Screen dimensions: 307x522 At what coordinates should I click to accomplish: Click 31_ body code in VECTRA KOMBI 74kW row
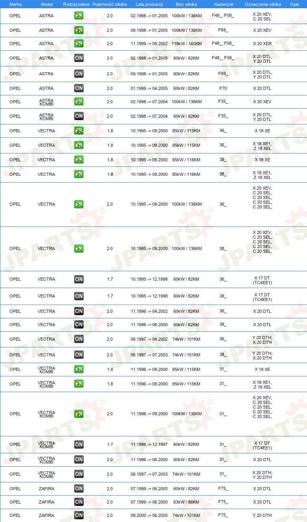[223, 474]
